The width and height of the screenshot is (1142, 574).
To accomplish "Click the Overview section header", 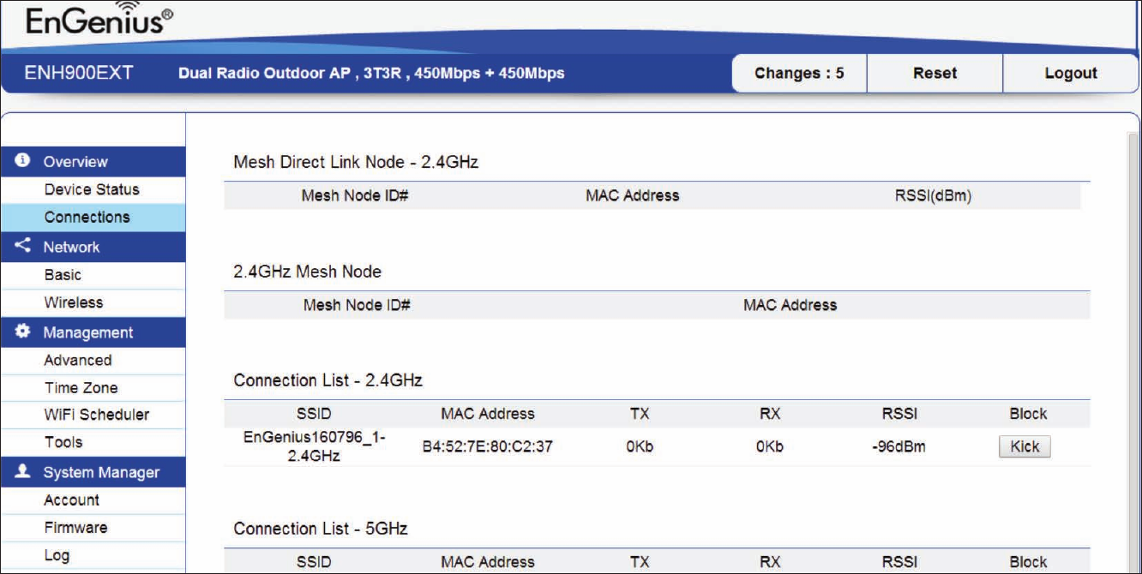I will (x=93, y=161).
